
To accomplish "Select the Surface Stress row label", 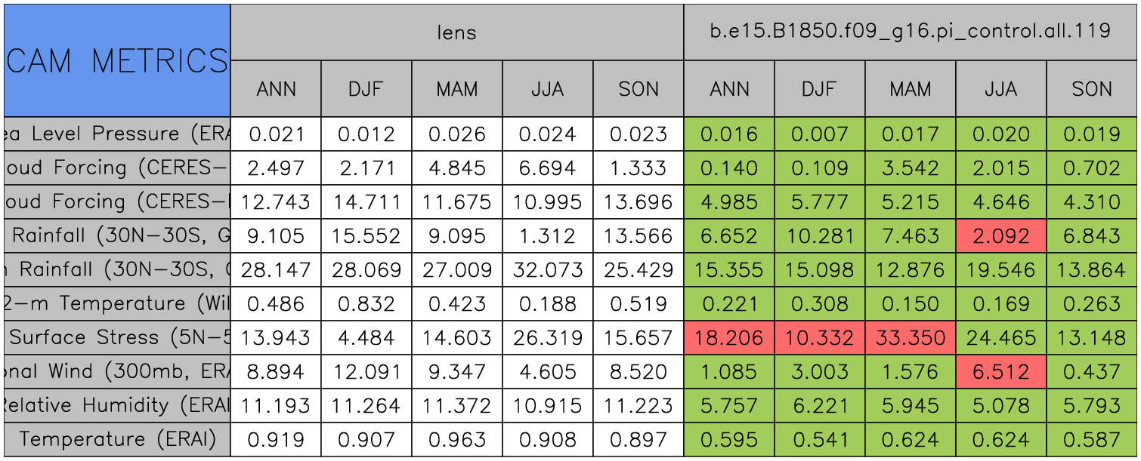I will [x=116, y=338].
